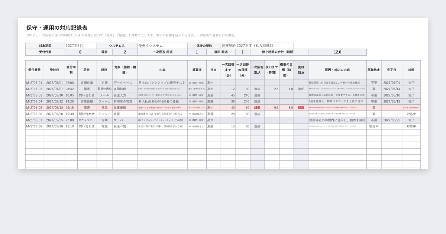The height and width of the screenshot is (234, 446).
Task: Select cell M-2705-06
Action: (35, 114)
